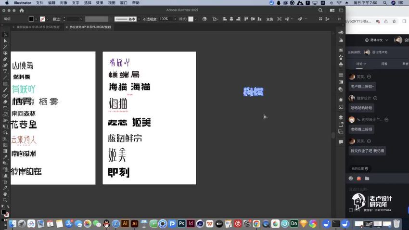This screenshot has height=230, width=409.
Task: Open WeChat from the Dock
Action: pyautogui.click(x=97, y=223)
